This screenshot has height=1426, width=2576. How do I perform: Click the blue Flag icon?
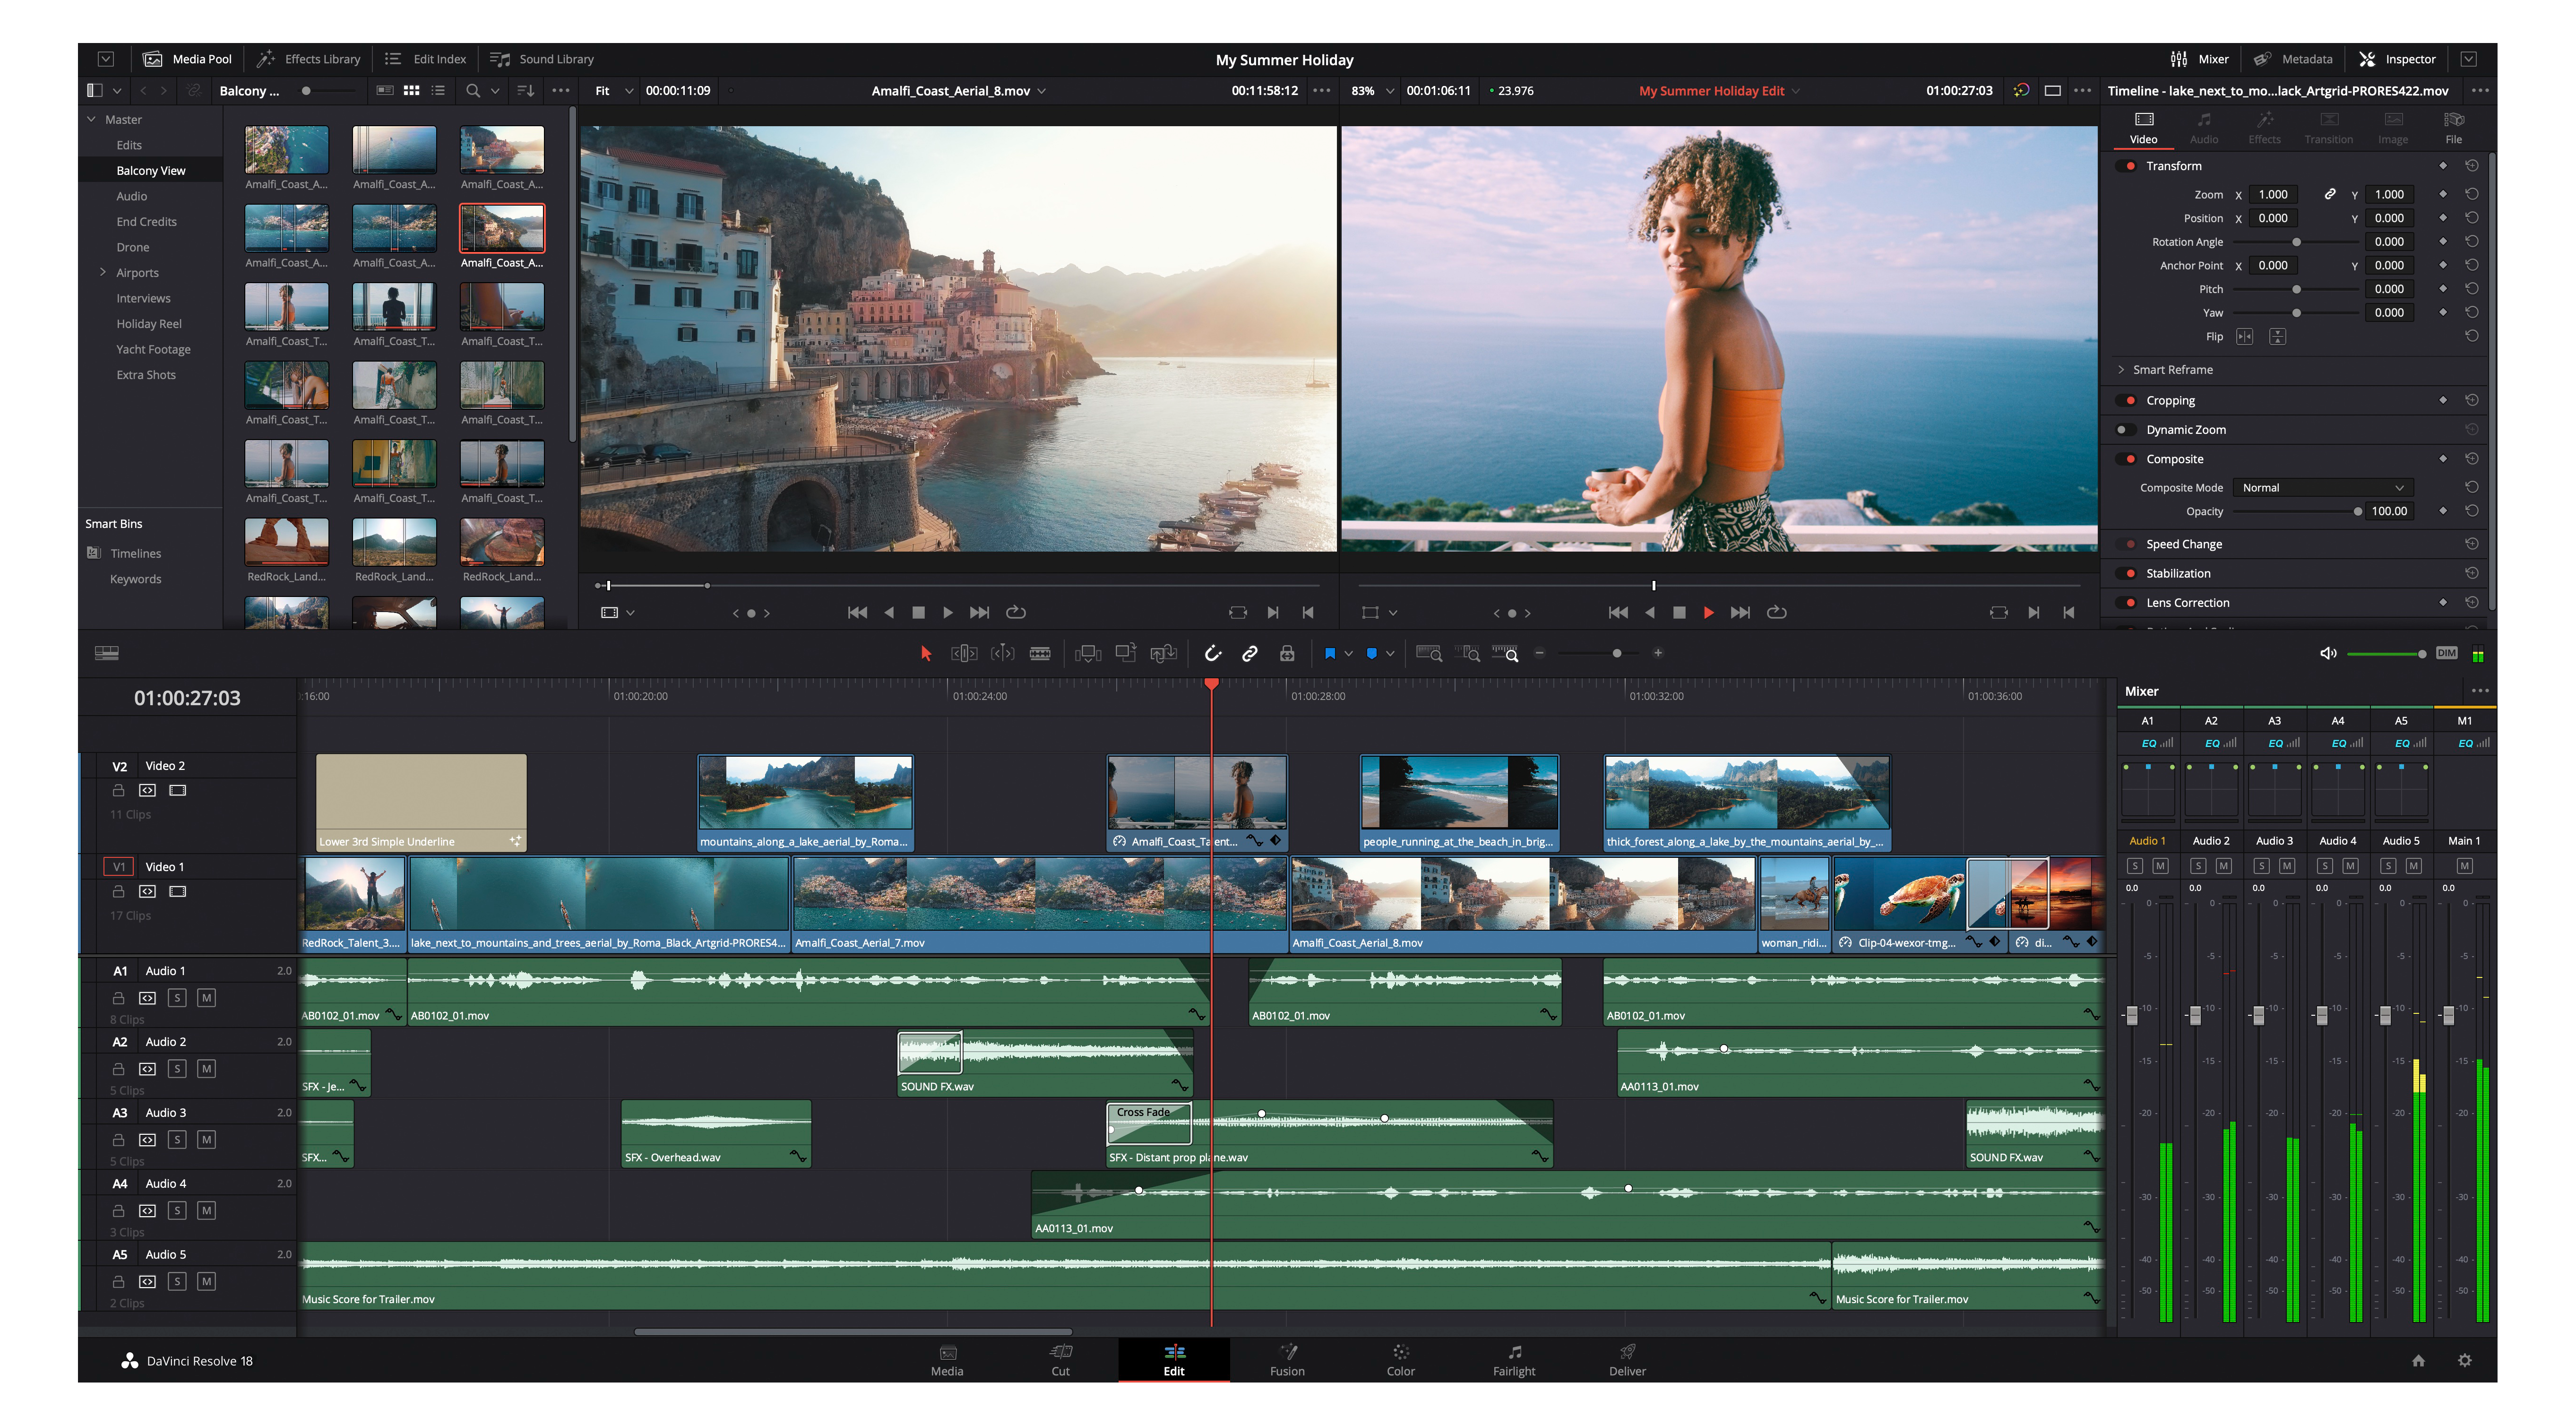[x=1330, y=653]
